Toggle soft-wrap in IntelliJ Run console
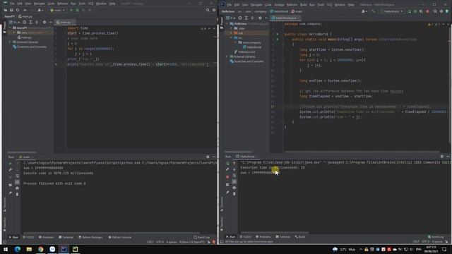 234,176
